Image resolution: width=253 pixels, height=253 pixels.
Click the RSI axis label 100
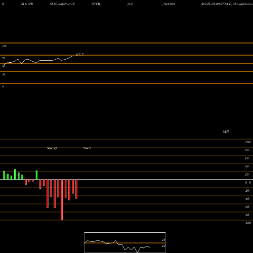pyautogui.click(x=4, y=46)
